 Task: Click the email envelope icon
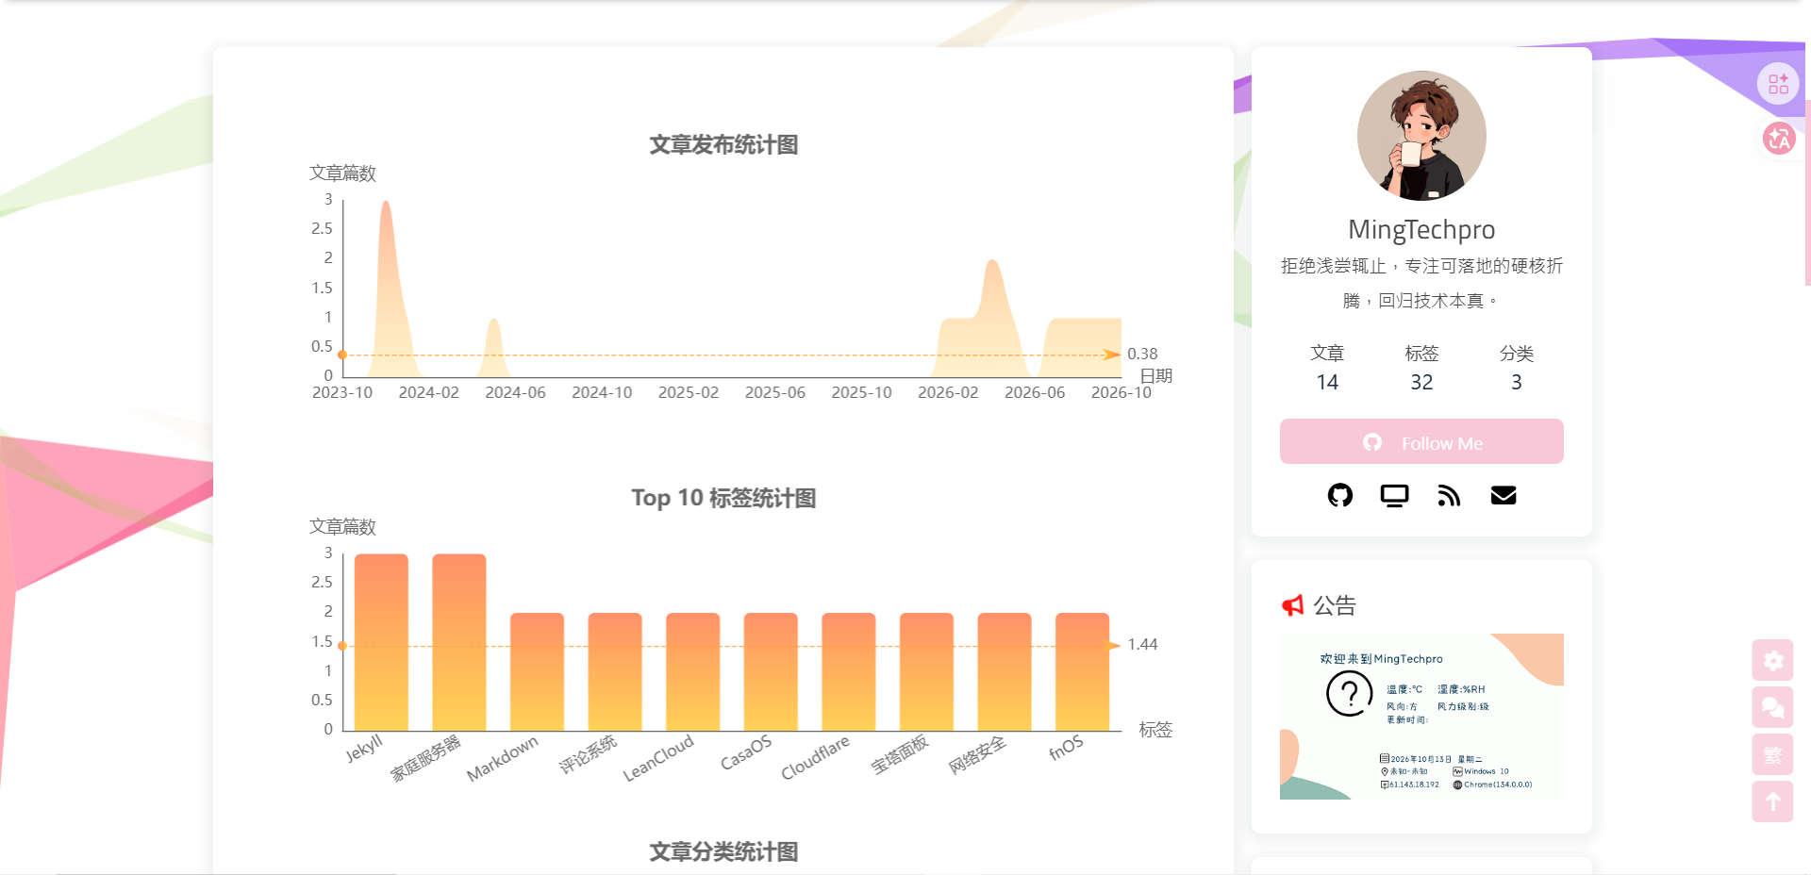1504,495
